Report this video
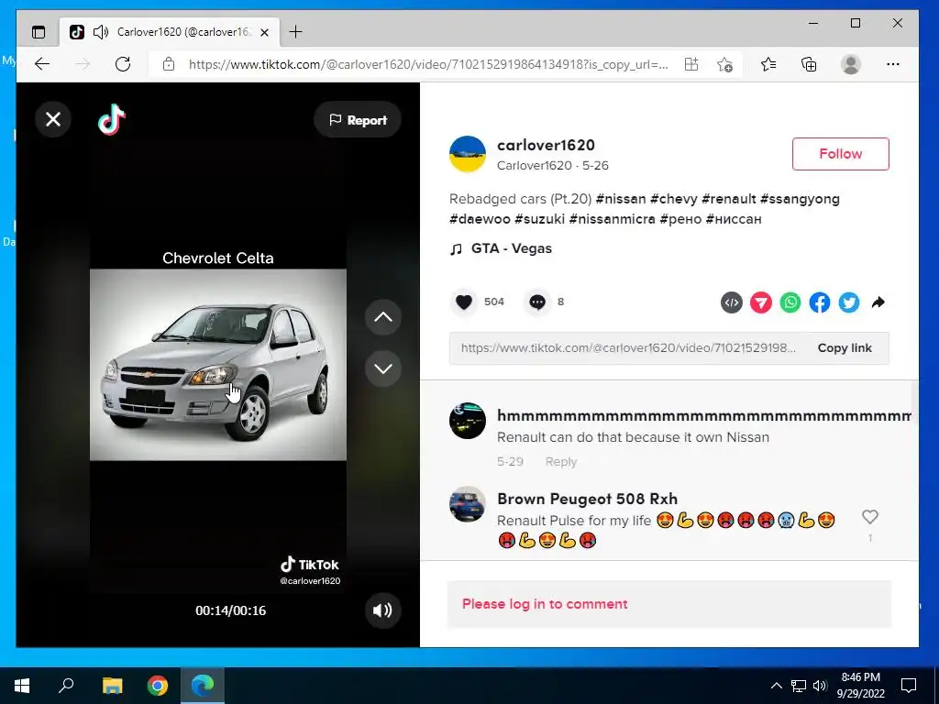 pyautogui.click(x=358, y=120)
